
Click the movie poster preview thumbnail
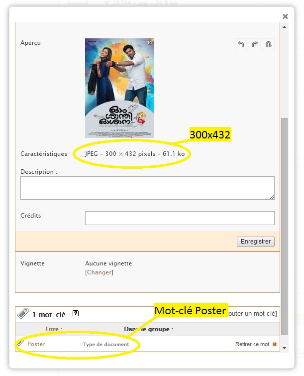pyautogui.click(x=119, y=88)
